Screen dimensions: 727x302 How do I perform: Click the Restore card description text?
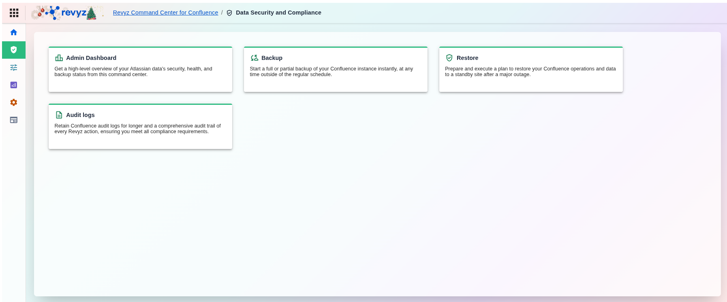530,72
